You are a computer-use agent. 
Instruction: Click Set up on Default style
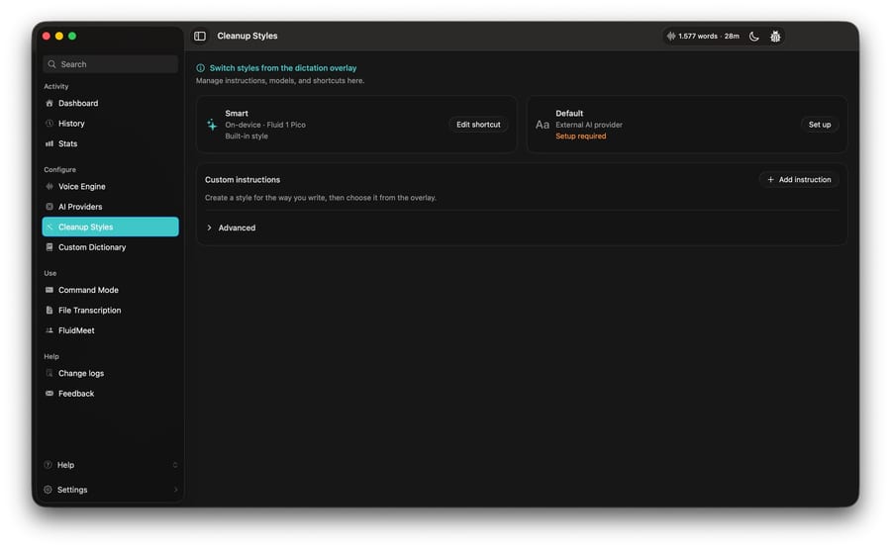[x=820, y=125]
